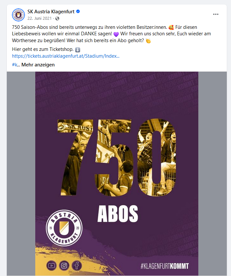Click the clapping hands emoji

tap(148, 41)
